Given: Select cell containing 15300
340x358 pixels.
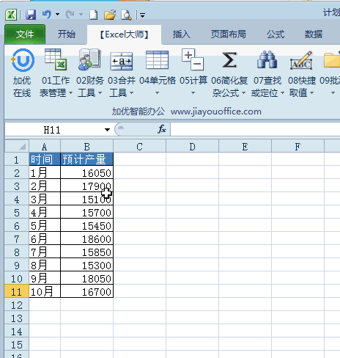Looking at the screenshot, I should point(86,265).
